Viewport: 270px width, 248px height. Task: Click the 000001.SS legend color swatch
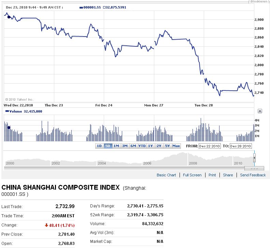point(81,7)
